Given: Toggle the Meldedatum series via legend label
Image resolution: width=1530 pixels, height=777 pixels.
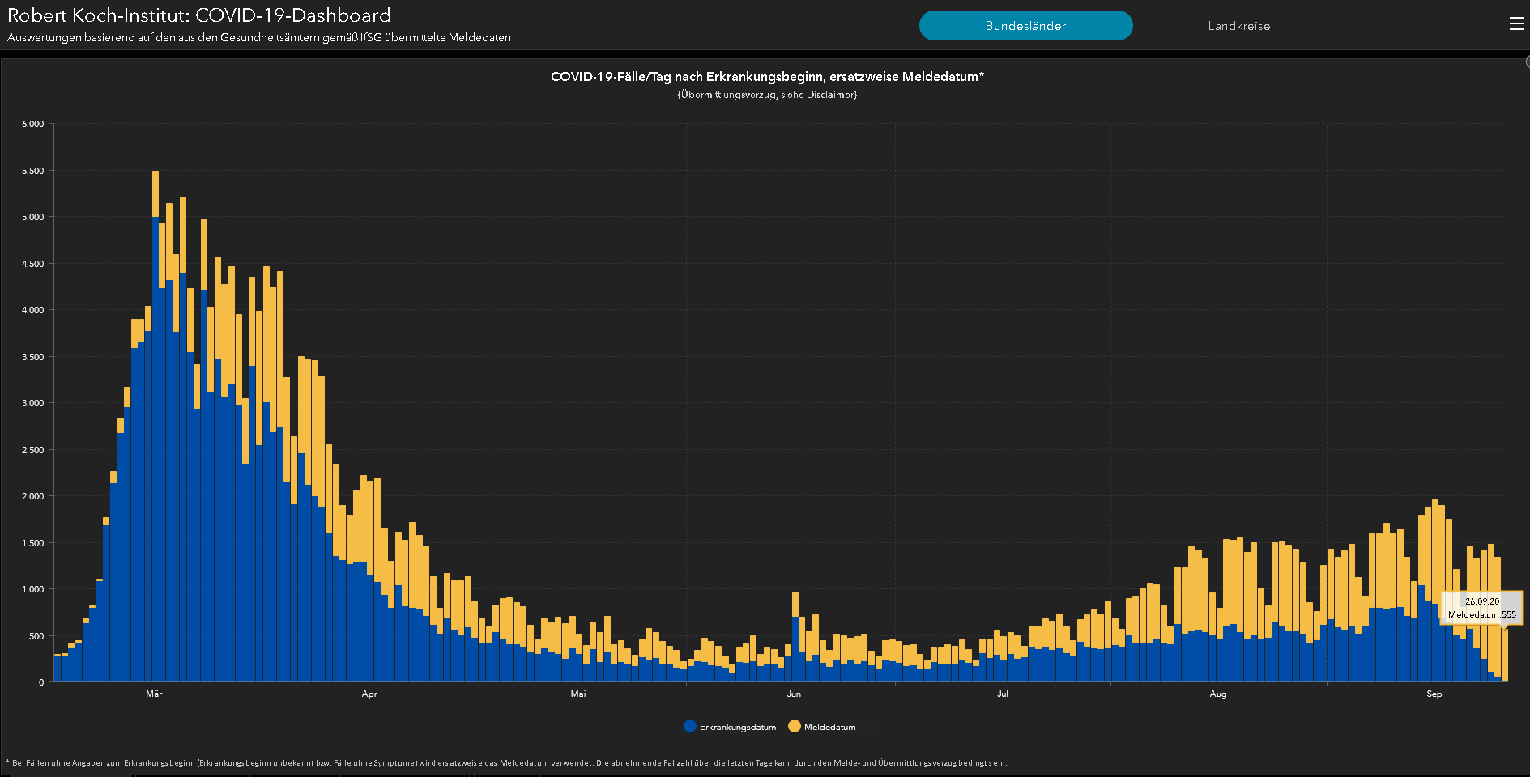Looking at the screenshot, I should 829,727.
